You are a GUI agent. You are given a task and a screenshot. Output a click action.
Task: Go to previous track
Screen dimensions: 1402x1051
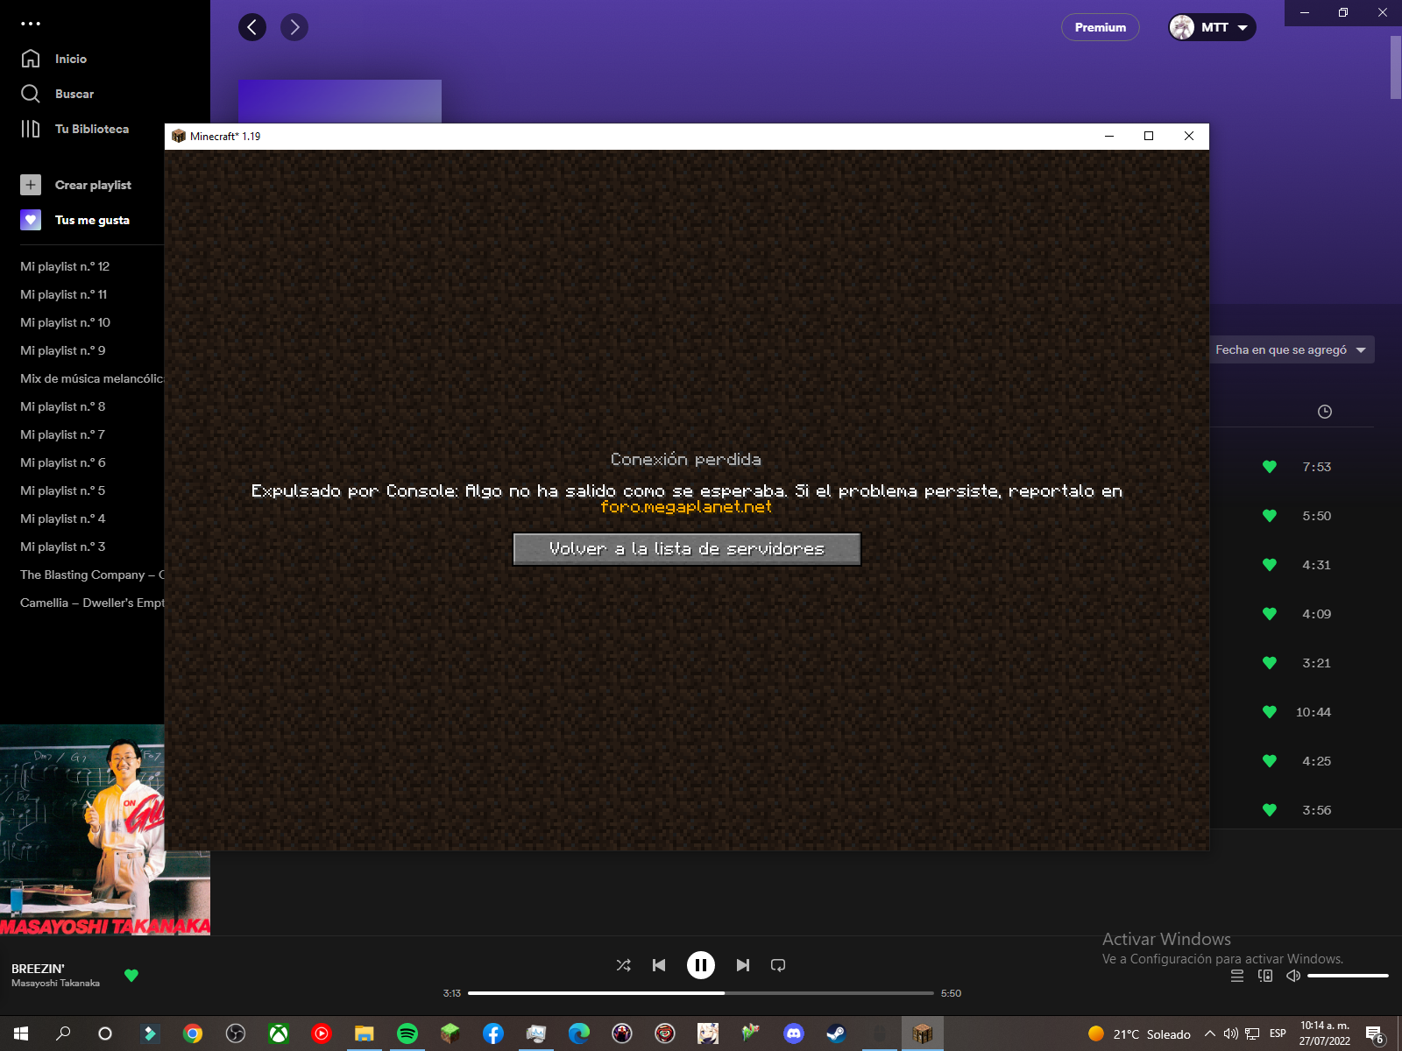659,965
